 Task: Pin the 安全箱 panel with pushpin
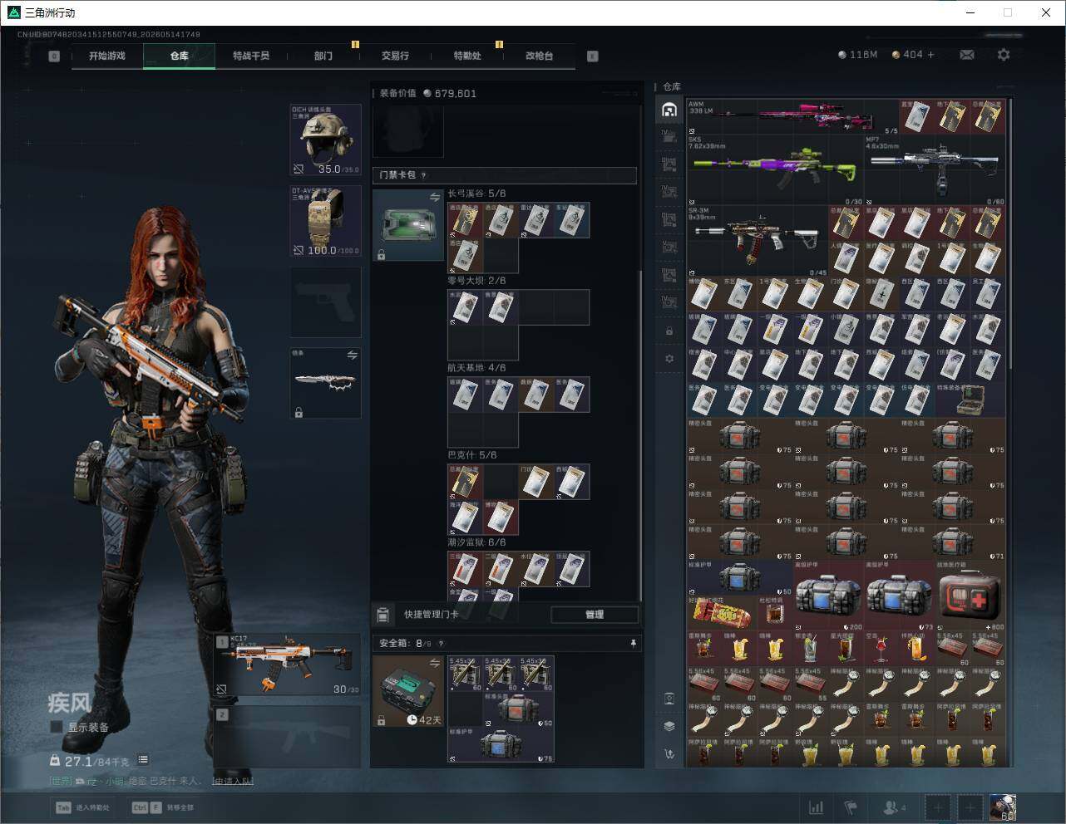(633, 643)
